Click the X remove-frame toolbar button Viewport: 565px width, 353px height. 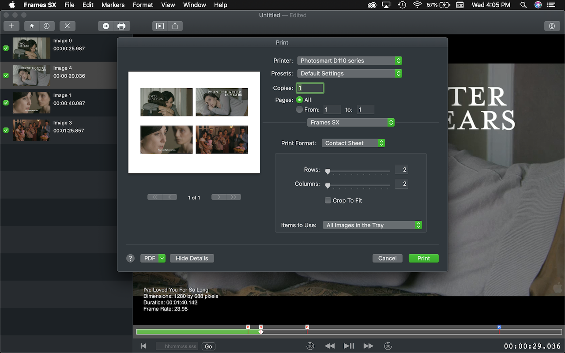point(67,26)
